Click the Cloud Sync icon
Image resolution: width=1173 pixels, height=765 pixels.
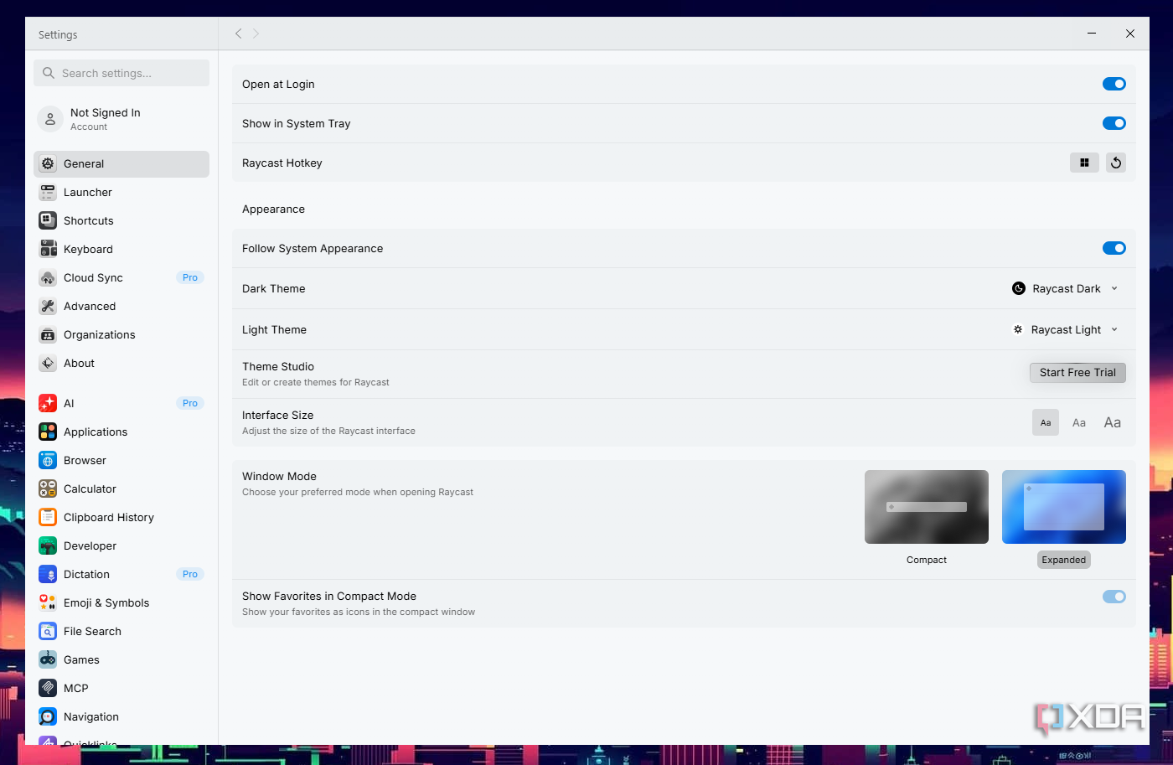pyautogui.click(x=48, y=278)
